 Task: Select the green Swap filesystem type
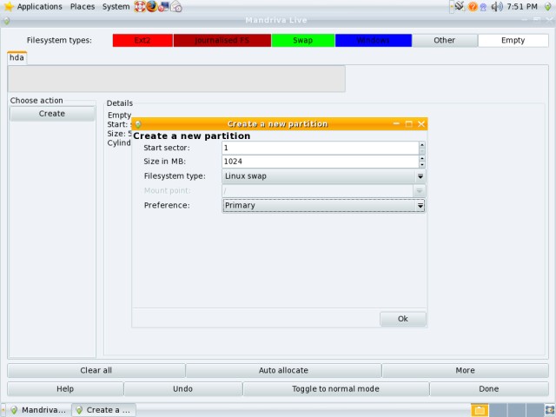303,41
